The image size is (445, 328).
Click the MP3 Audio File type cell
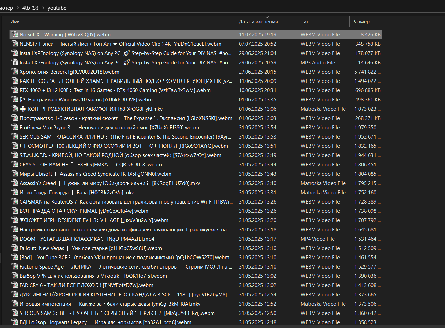318,62
